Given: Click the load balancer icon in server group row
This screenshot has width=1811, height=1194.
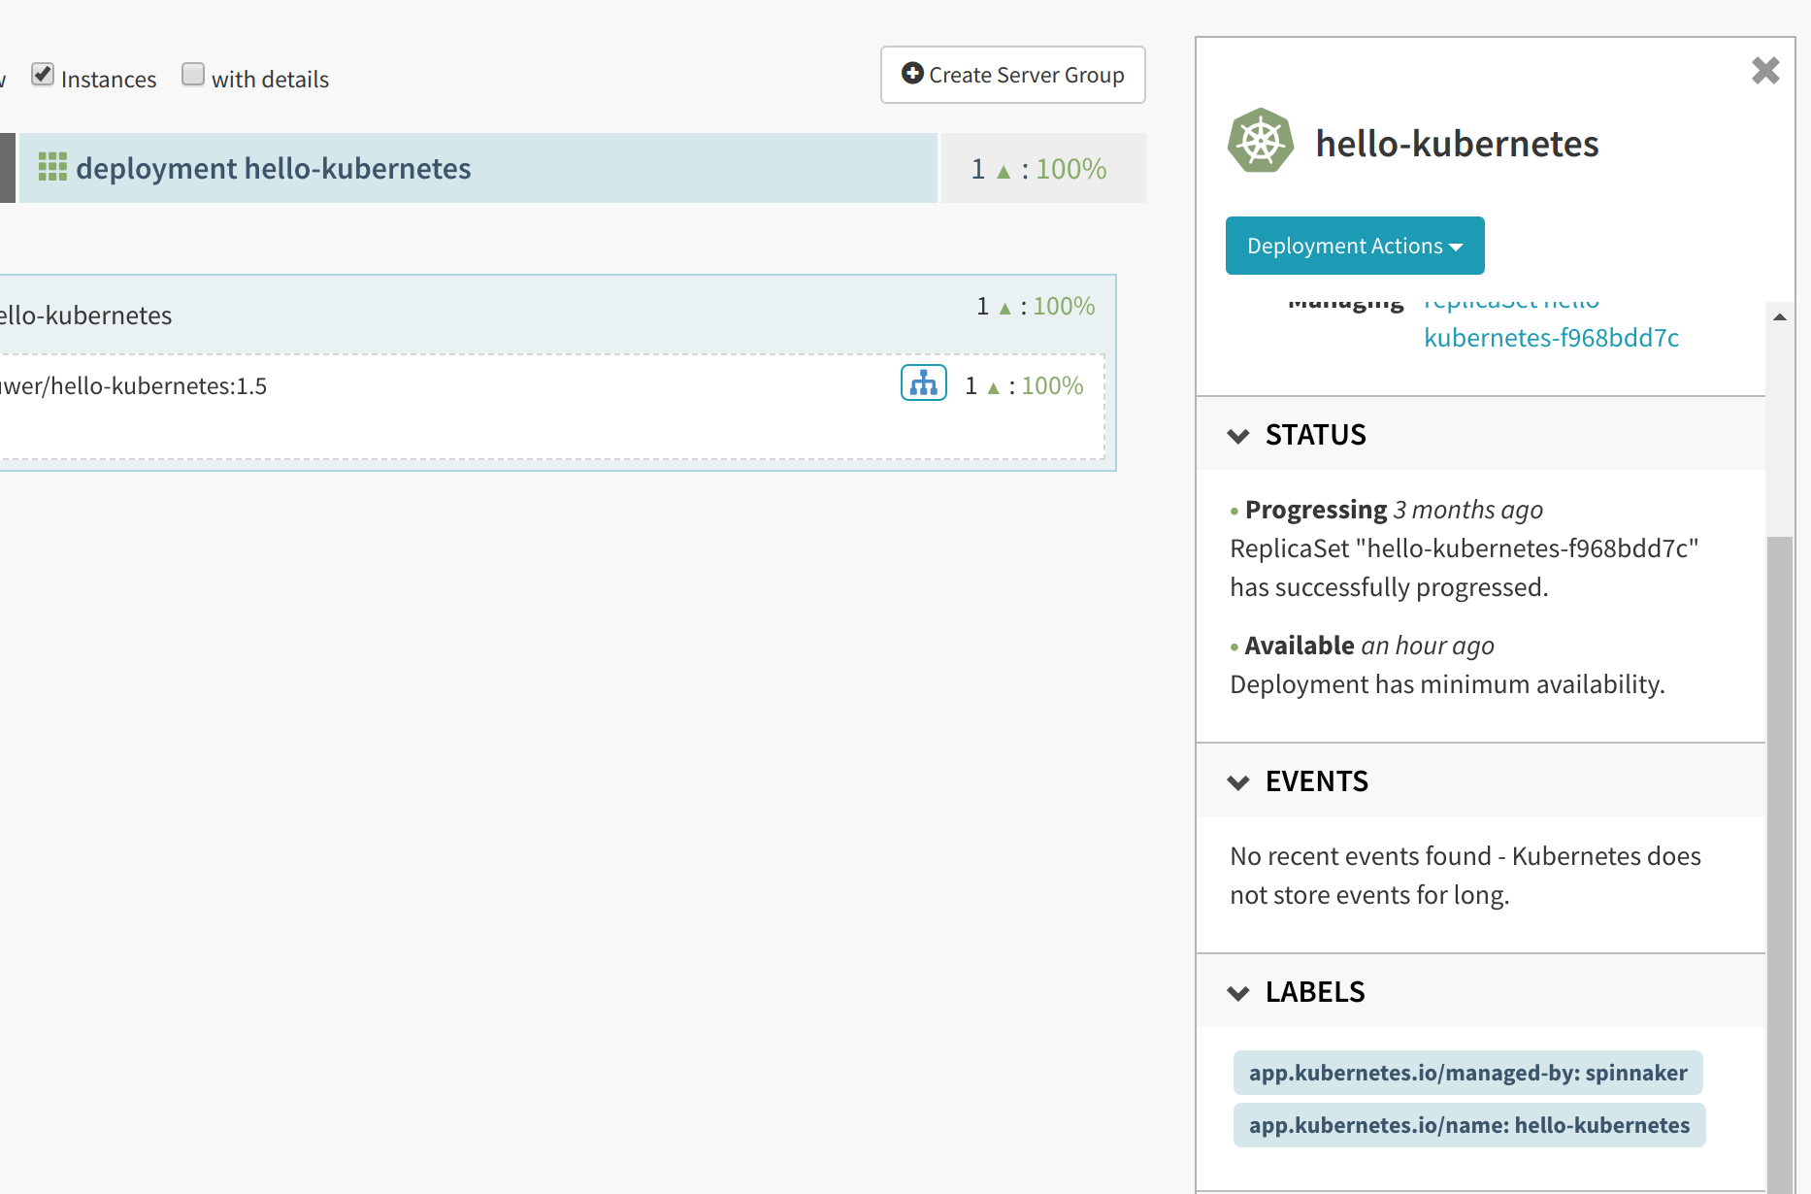Looking at the screenshot, I should point(923,383).
